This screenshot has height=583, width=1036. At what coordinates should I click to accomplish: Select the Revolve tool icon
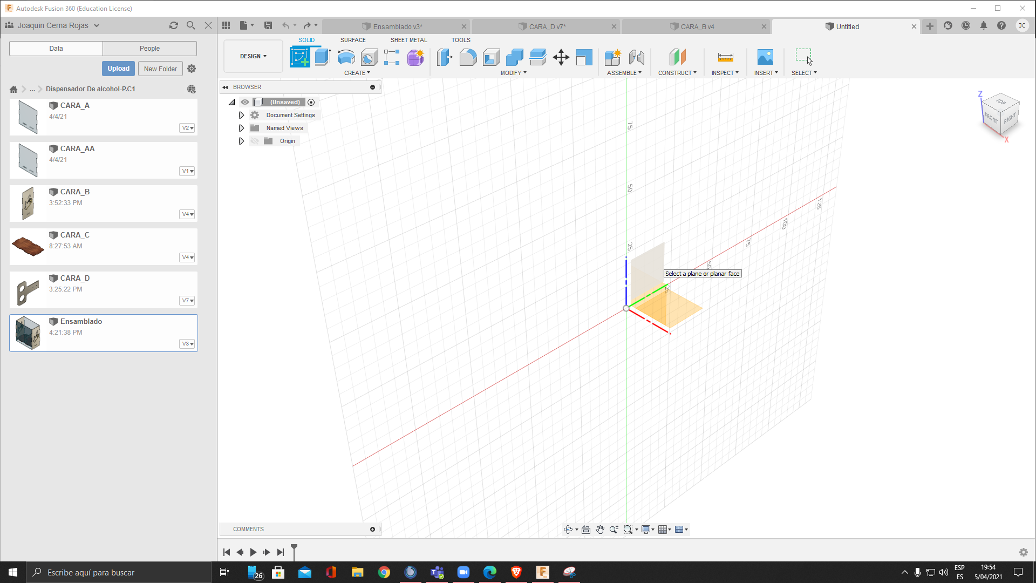click(x=346, y=57)
